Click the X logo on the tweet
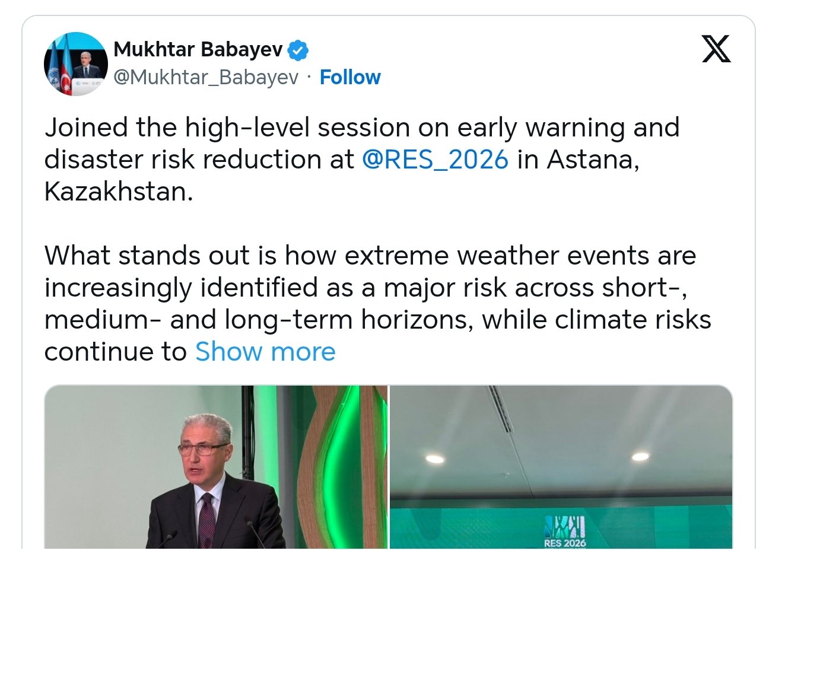Viewport: 820px width, 700px height. pos(716,49)
